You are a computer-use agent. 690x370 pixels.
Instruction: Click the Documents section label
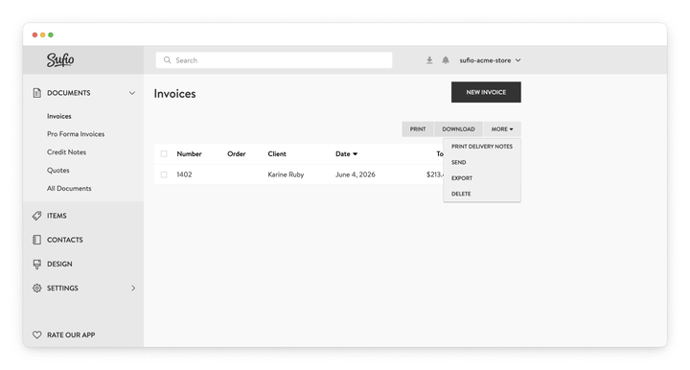click(69, 93)
